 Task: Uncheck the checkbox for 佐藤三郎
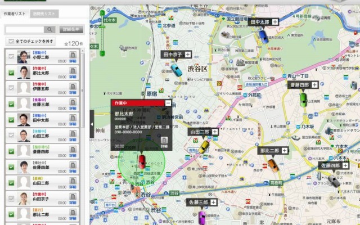click(11, 104)
